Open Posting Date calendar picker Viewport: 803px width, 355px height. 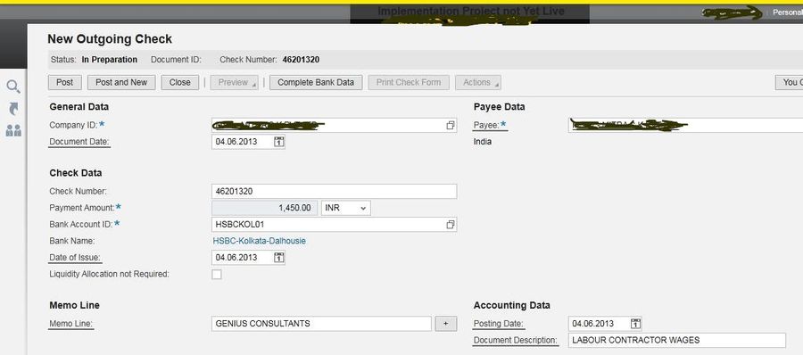pos(635,323)
